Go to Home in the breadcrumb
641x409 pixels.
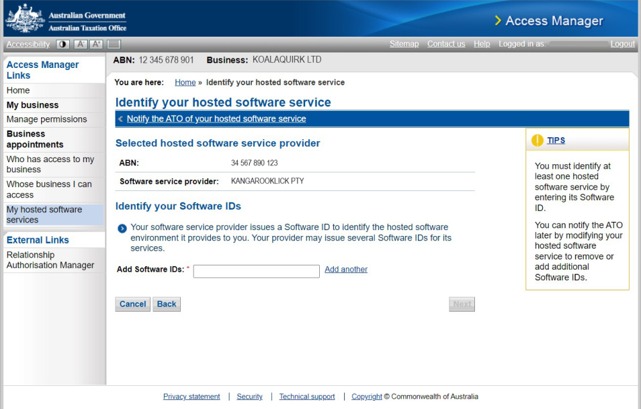point(185,82)
